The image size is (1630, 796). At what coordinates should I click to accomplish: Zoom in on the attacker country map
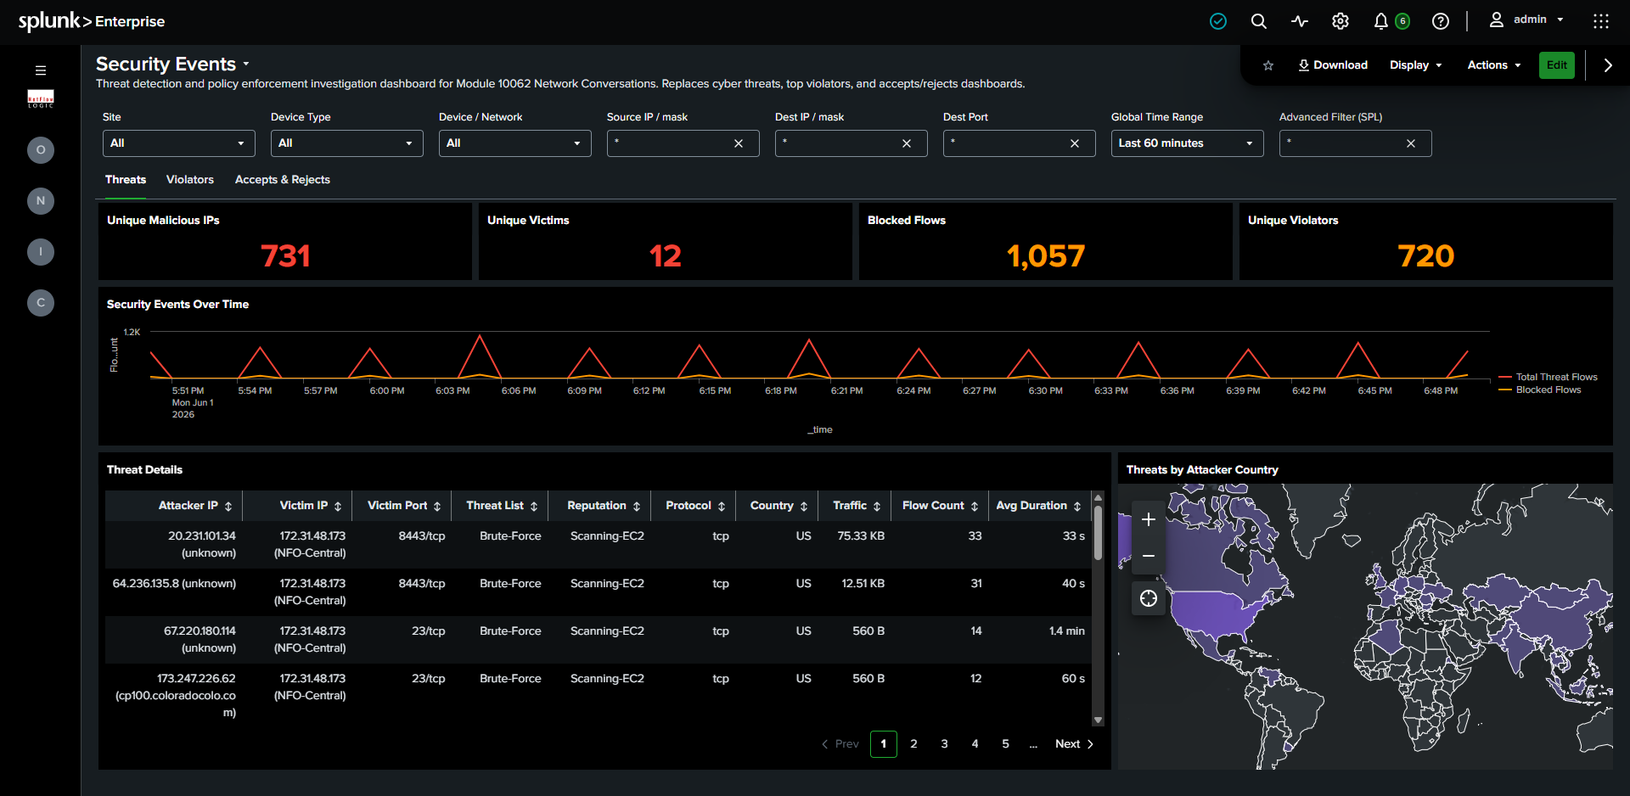click(1149, 519)
